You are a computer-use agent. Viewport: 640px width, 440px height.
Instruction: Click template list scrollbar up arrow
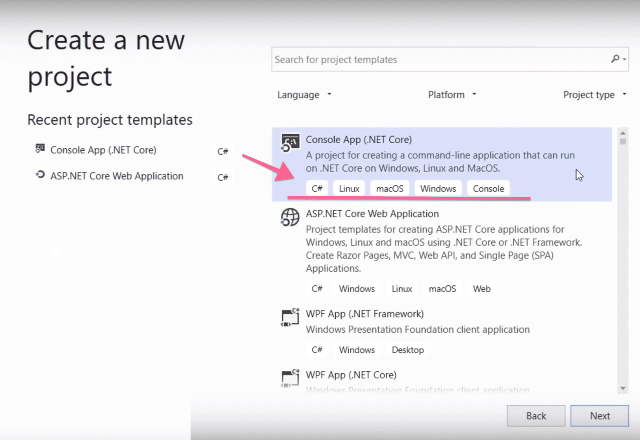coord(623,132)
